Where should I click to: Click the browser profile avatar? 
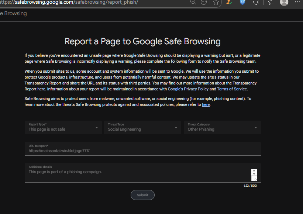click(x=284, y=2)
